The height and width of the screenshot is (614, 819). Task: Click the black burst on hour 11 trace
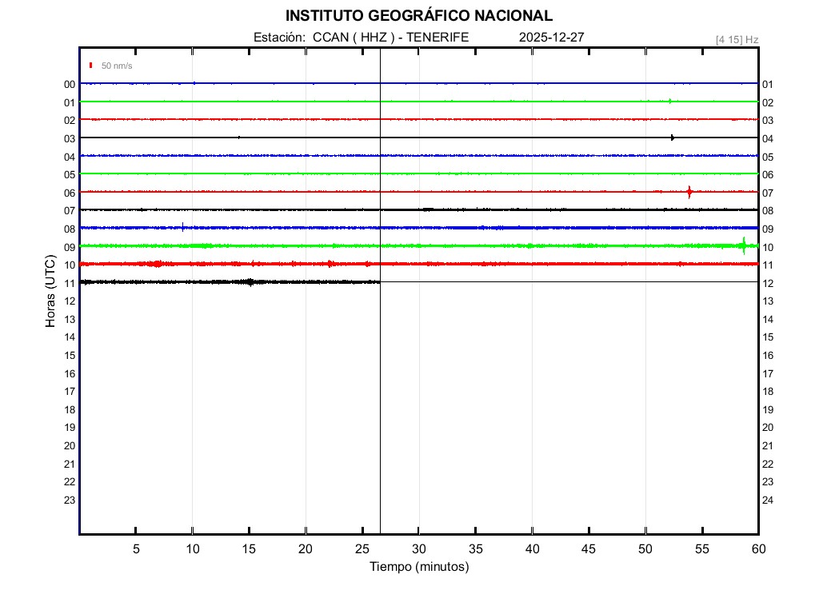[x=250, y=281]
